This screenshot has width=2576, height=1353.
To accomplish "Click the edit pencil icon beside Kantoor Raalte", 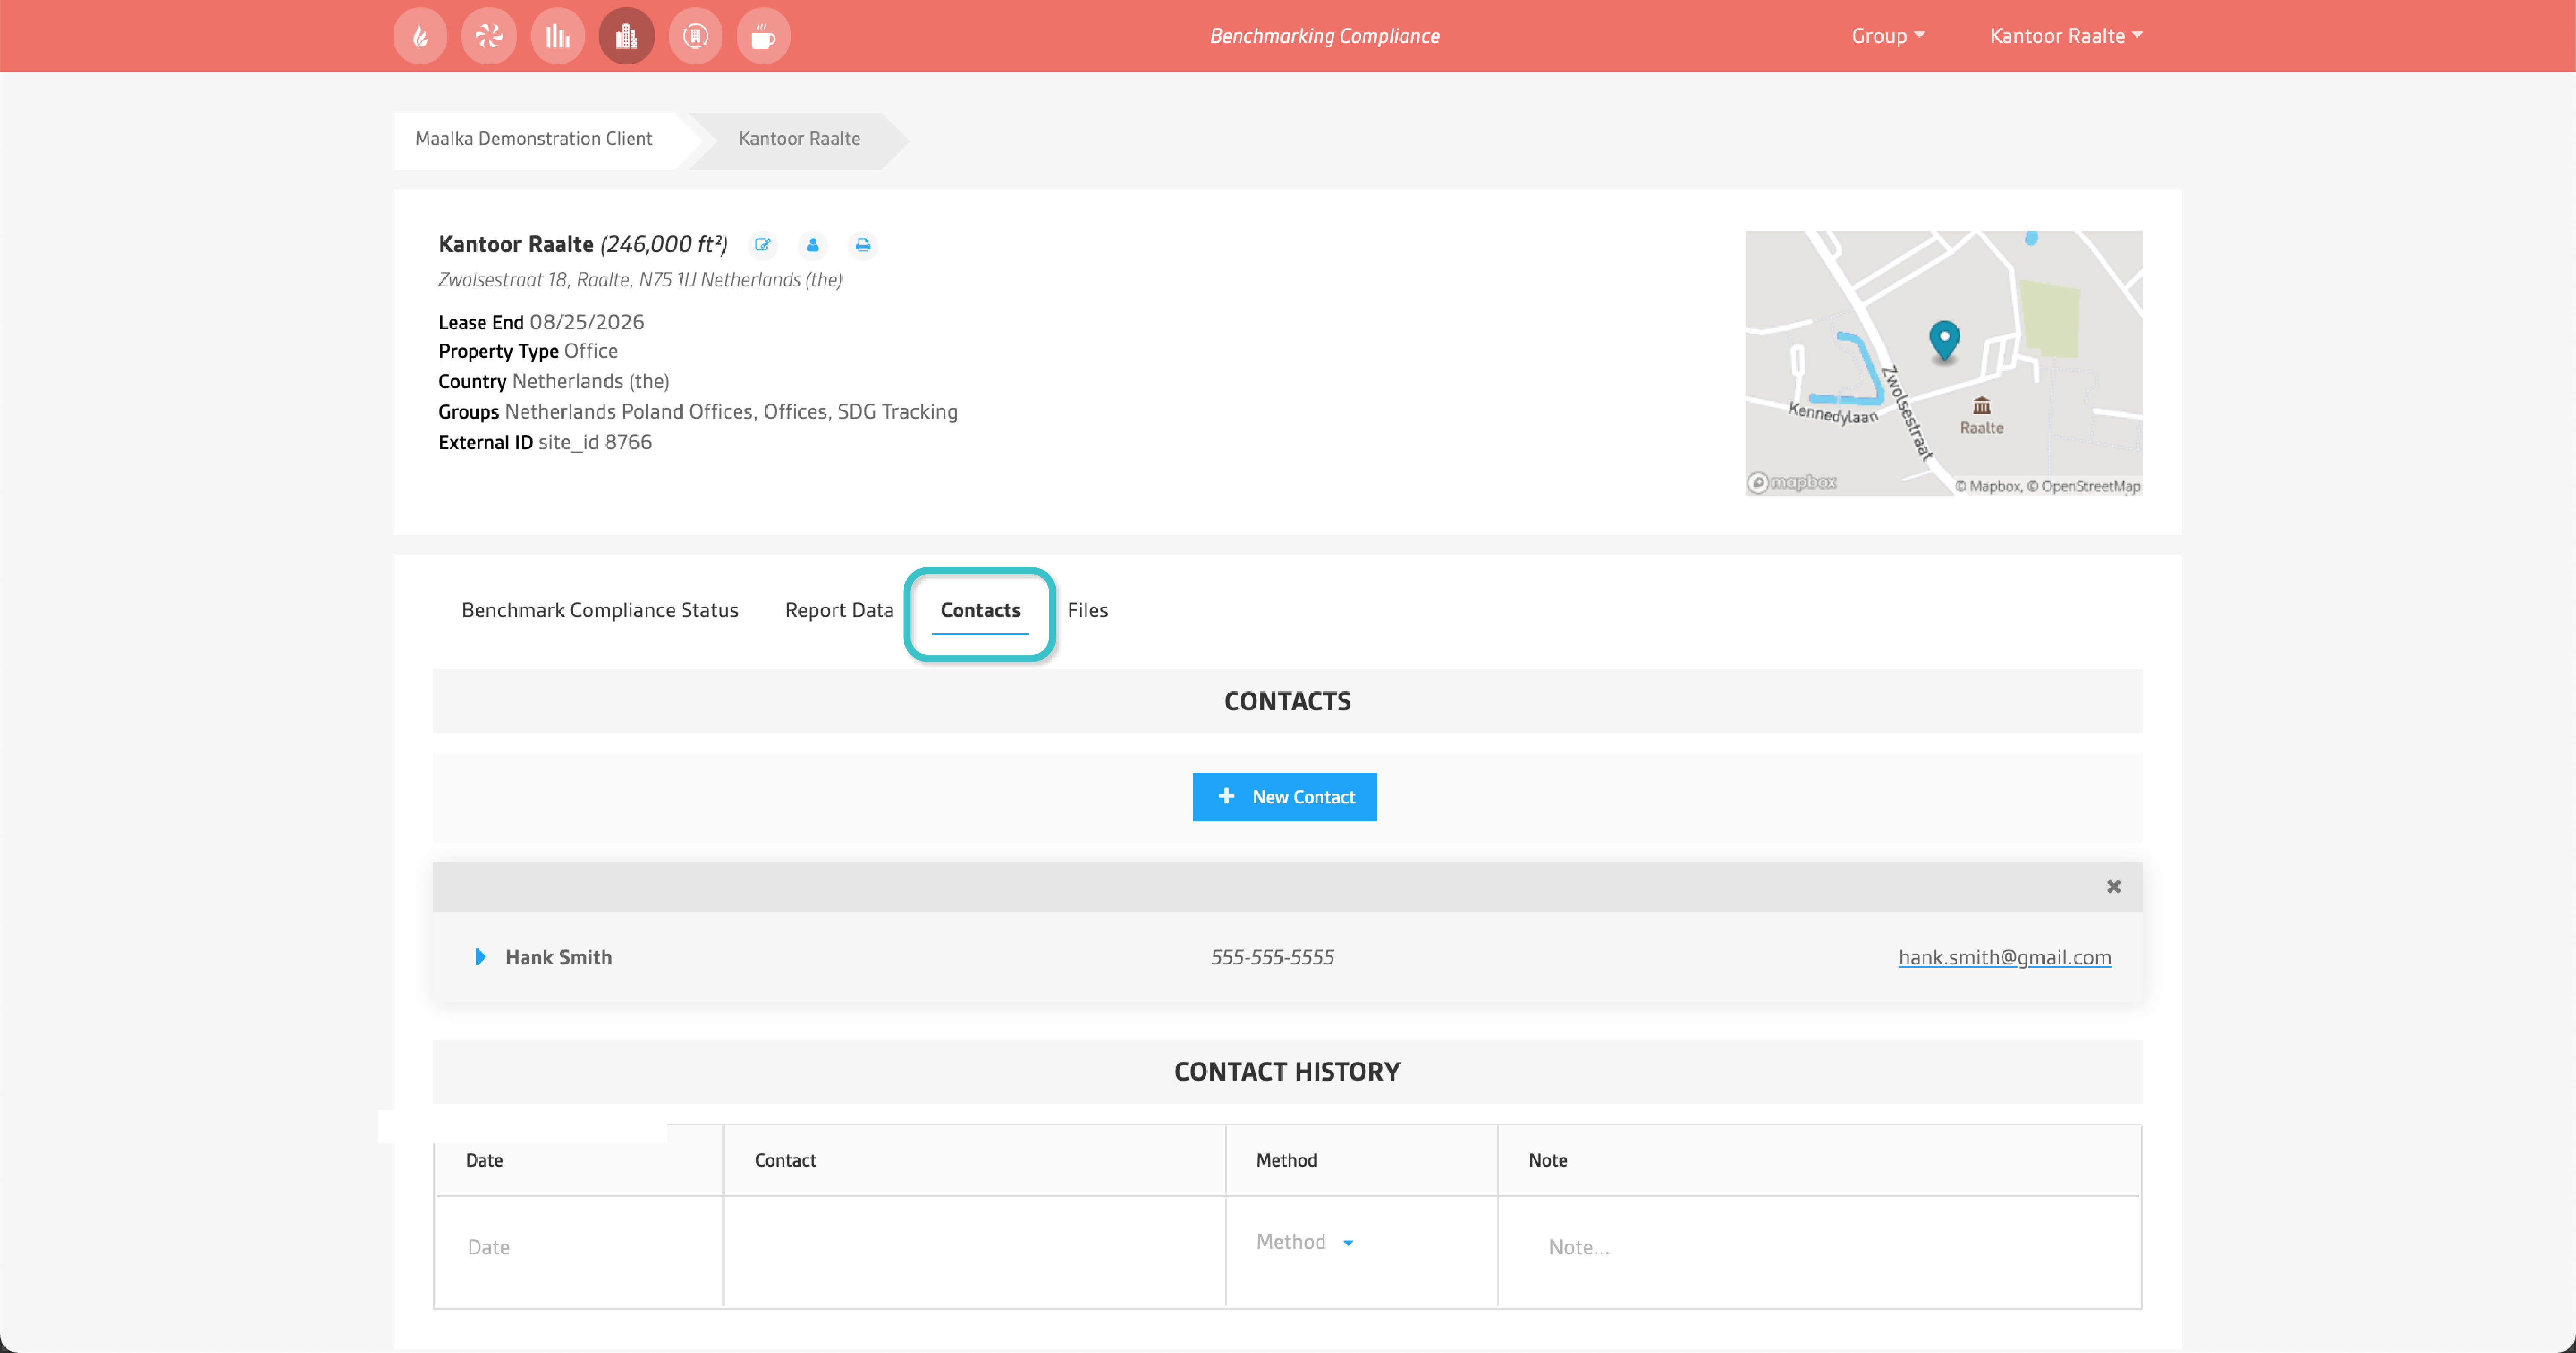I will point(763,245).
